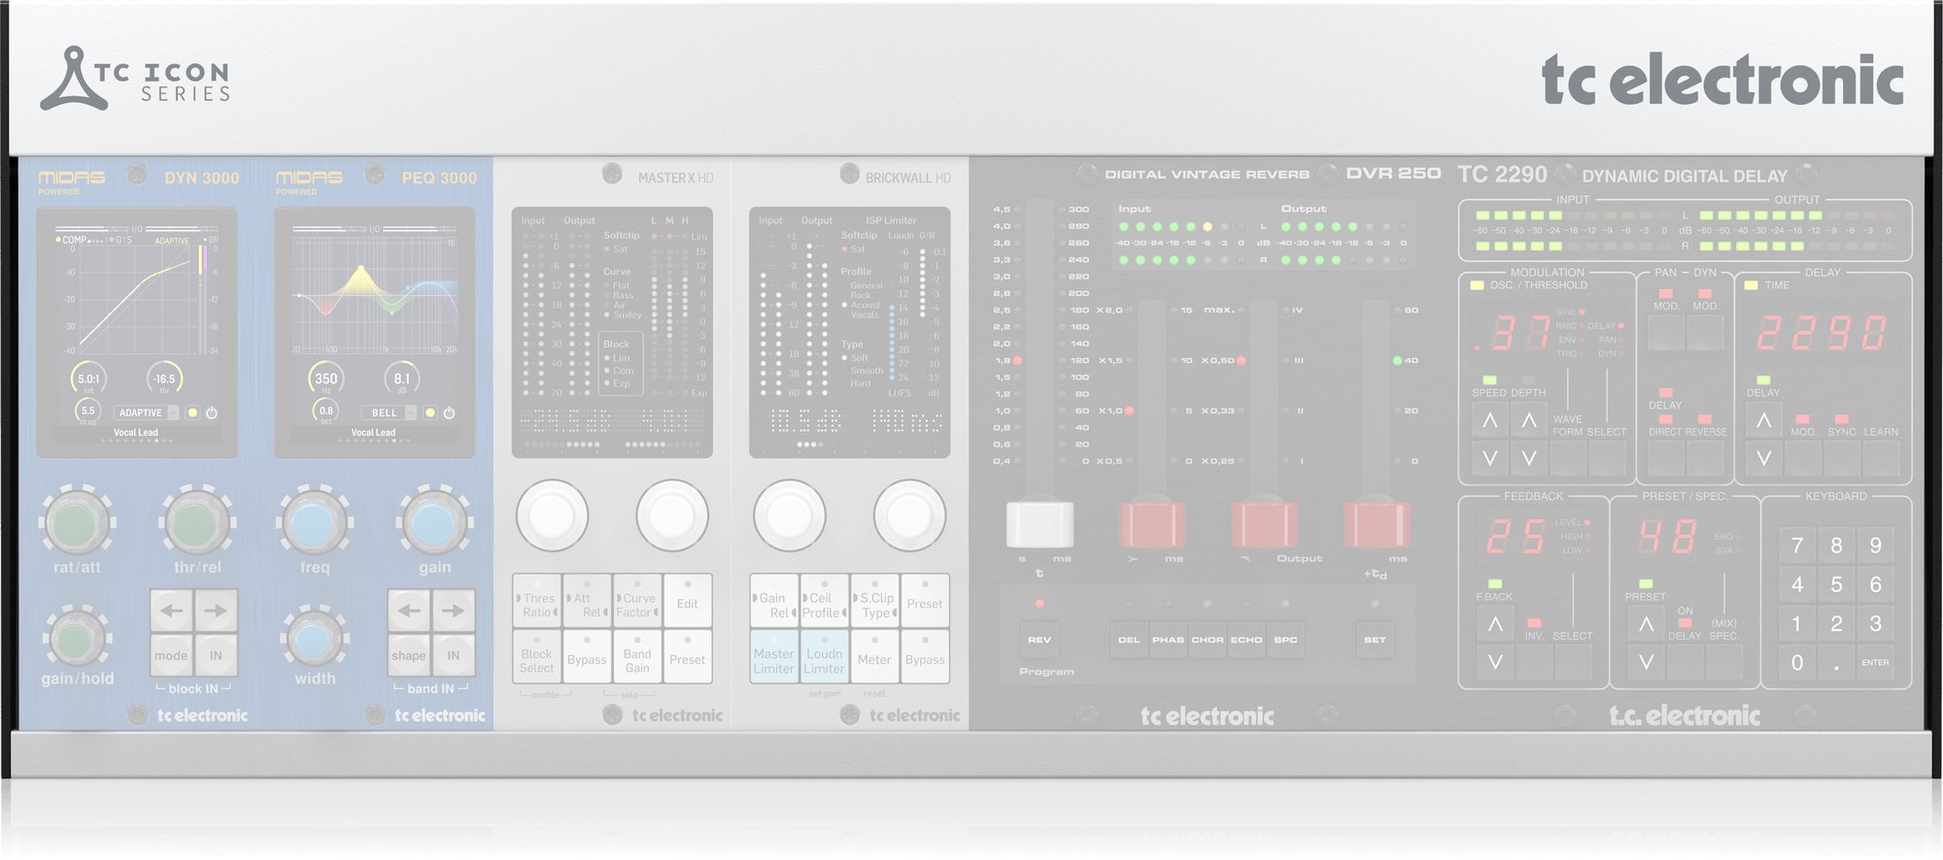Raise modulation SPEED with its up arrow
Image resolution: width=1943 pixels, height=860 pixels.
point(1490,421)
